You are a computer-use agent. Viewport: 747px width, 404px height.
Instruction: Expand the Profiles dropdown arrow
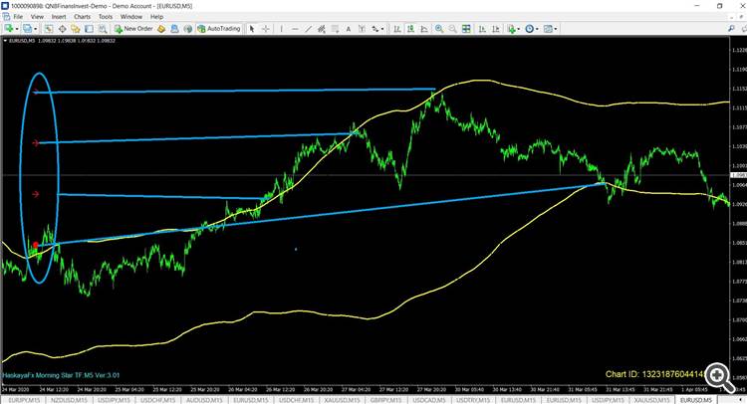pos(35,29)
